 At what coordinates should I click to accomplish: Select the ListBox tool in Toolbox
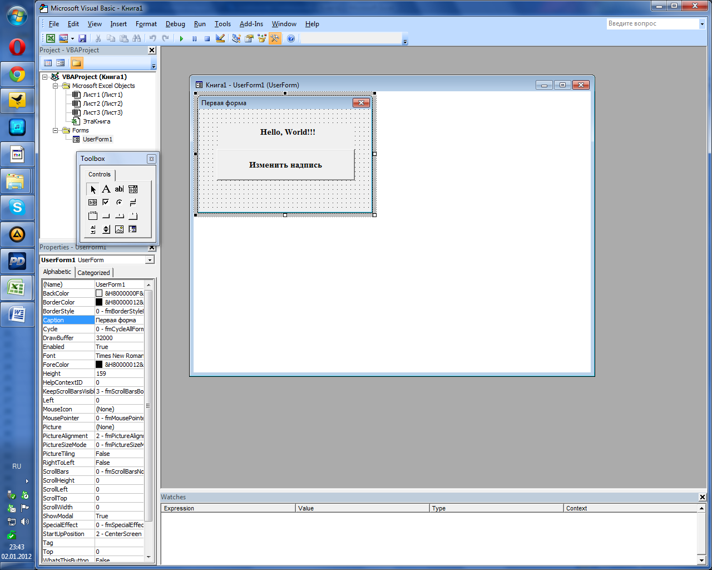(x=92, y=203)
